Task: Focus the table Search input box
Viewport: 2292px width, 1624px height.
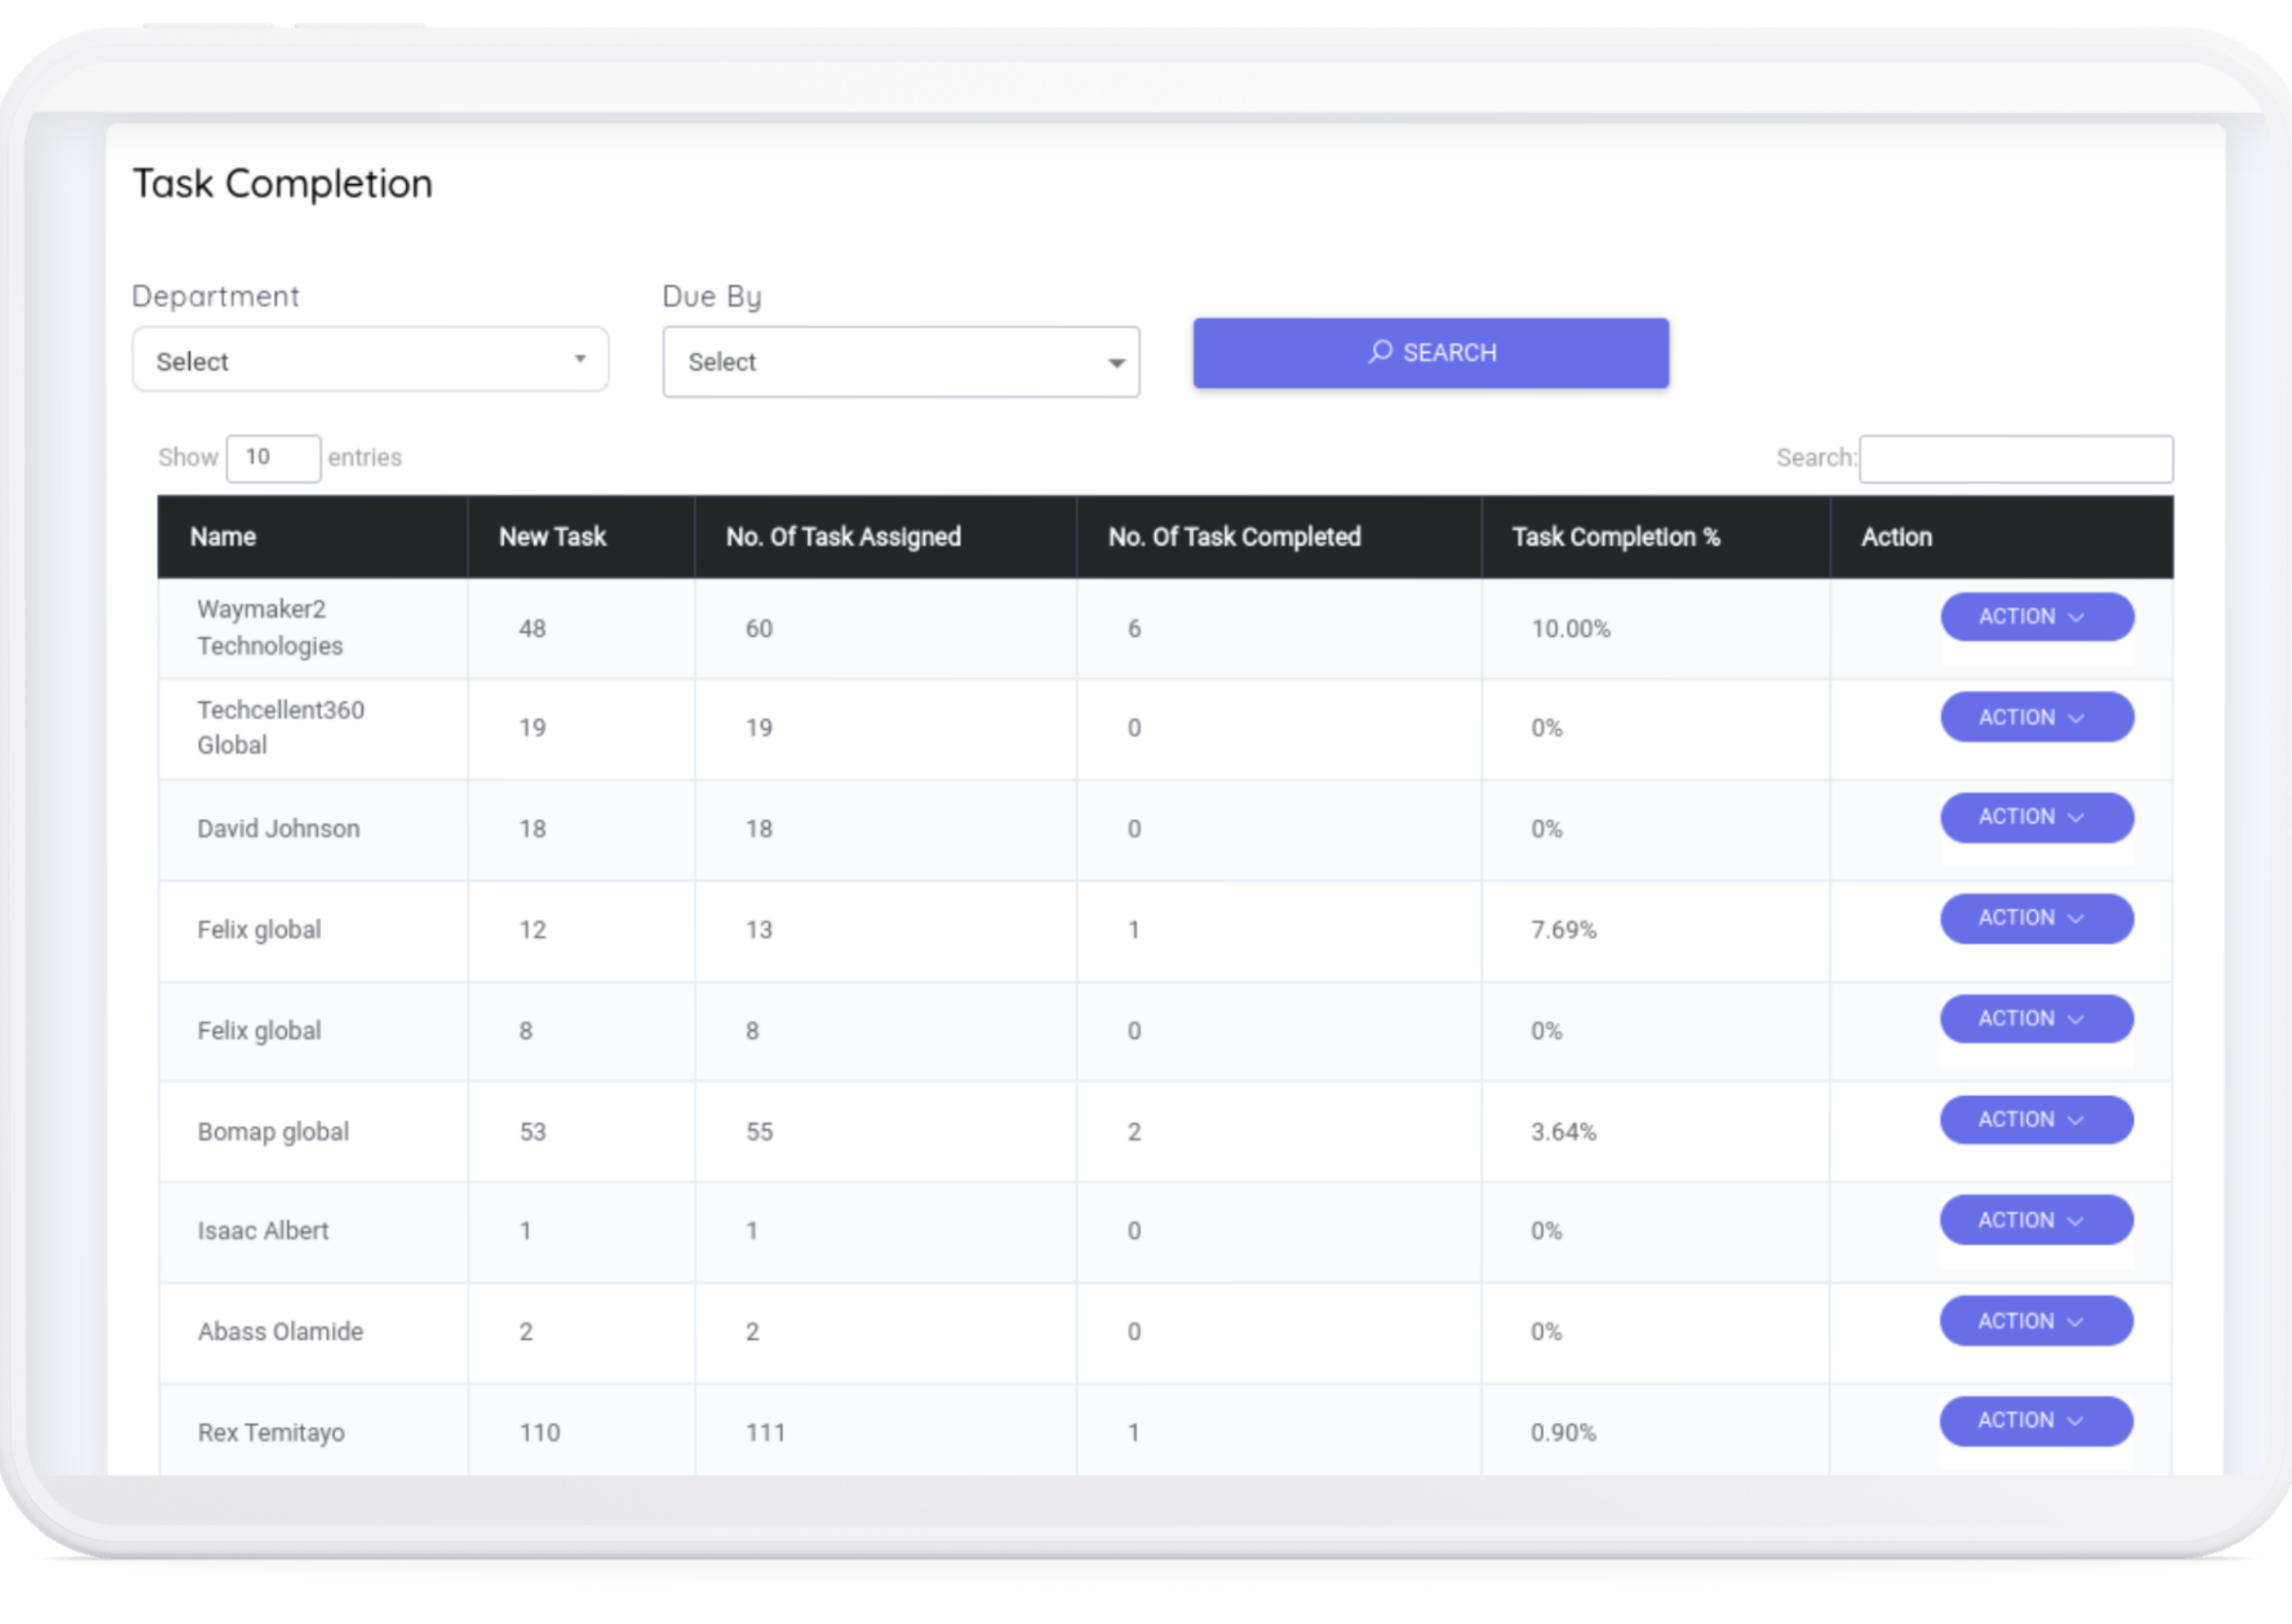Action: 2015,459
